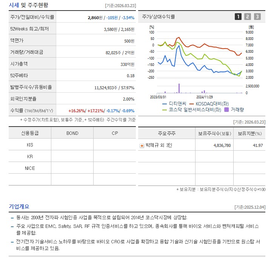Click the 500원 face value
The height and width of the screenshot is (258, 271).
[x=129, y=41]
